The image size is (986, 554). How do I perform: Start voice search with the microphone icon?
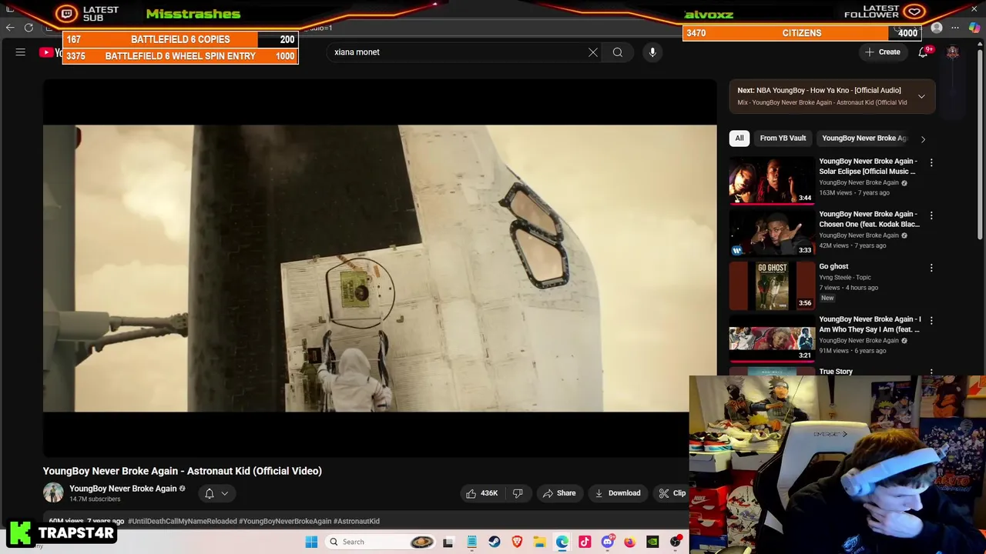point(652,52)
